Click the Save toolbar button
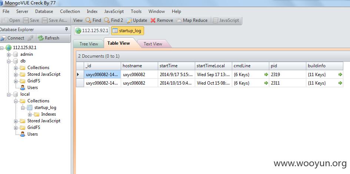Screen dimensions: 350x174 [31, 20]
